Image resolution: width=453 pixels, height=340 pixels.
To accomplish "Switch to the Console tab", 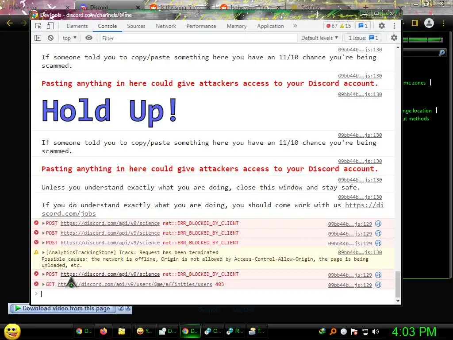I will (x=107, y=26).
